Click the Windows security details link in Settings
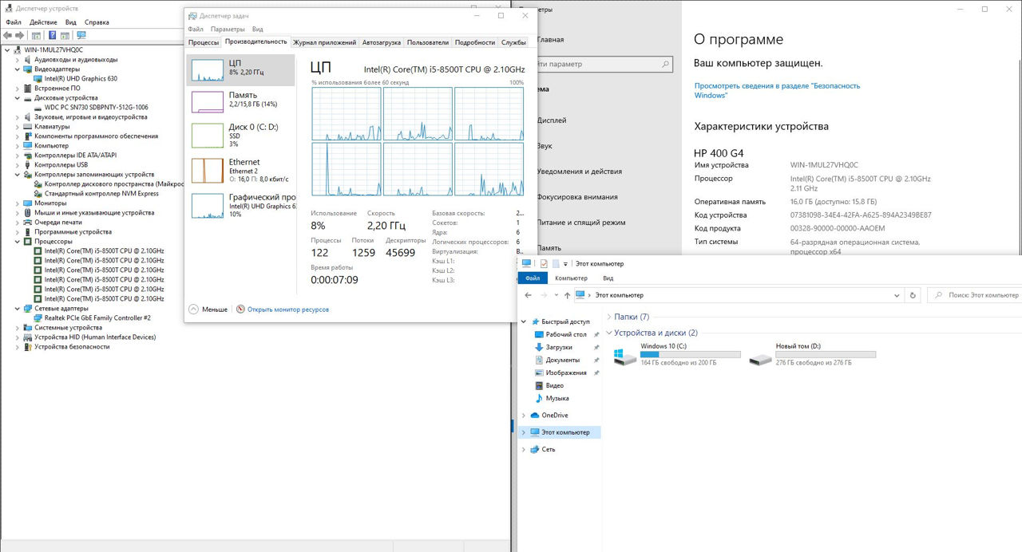Viewport: 1022px width, 552px height. tap(777, 90)
